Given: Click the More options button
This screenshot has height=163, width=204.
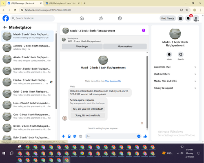Looking at the screenshot, I should click(x=125, y=46).
